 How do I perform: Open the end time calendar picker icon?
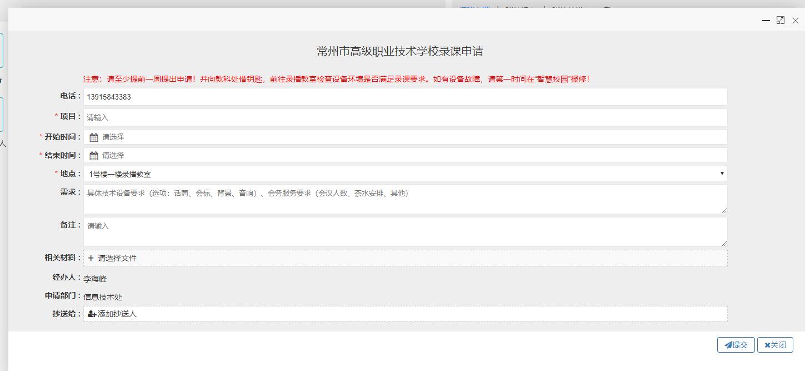93,155
